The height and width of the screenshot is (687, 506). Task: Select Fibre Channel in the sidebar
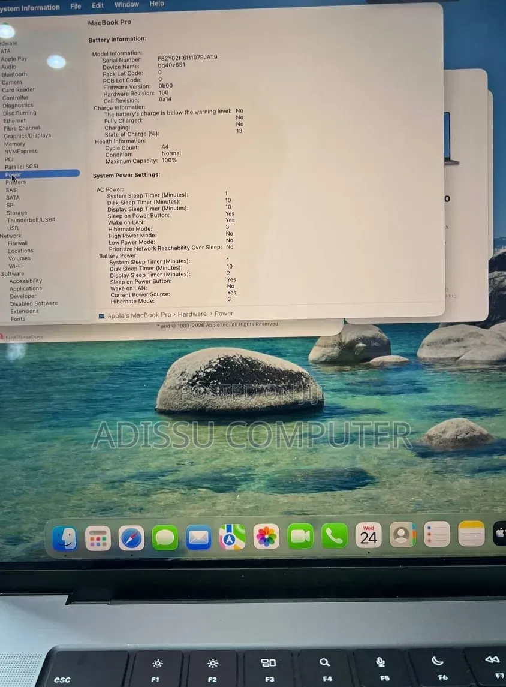pos(22,128)
